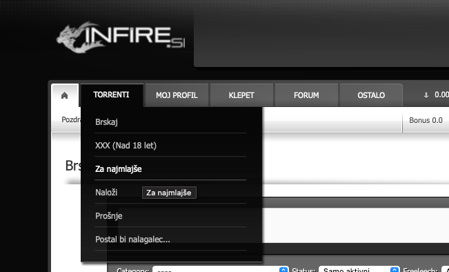Click the download arrow stat icon
Screen dimensions: 449x272
[x=426, y=95]
